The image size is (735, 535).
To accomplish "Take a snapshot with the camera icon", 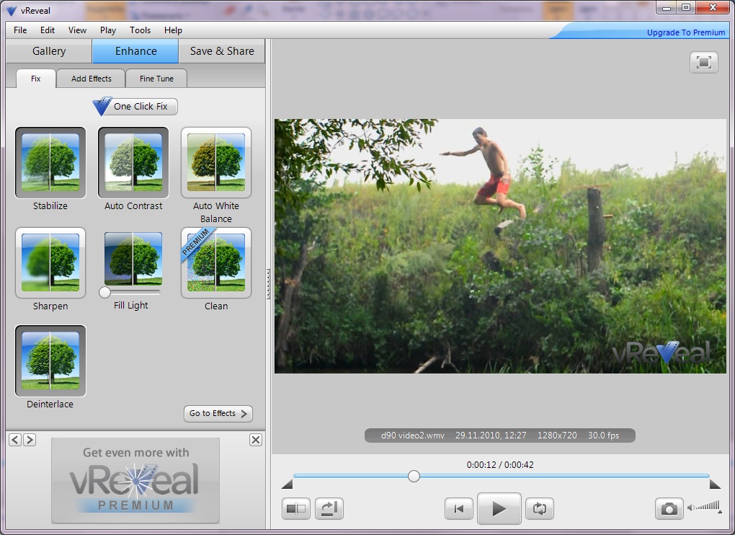I will click(x=669, y=509).
